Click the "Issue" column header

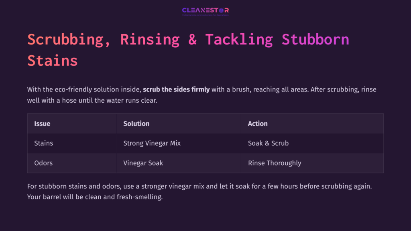(42, 124)
